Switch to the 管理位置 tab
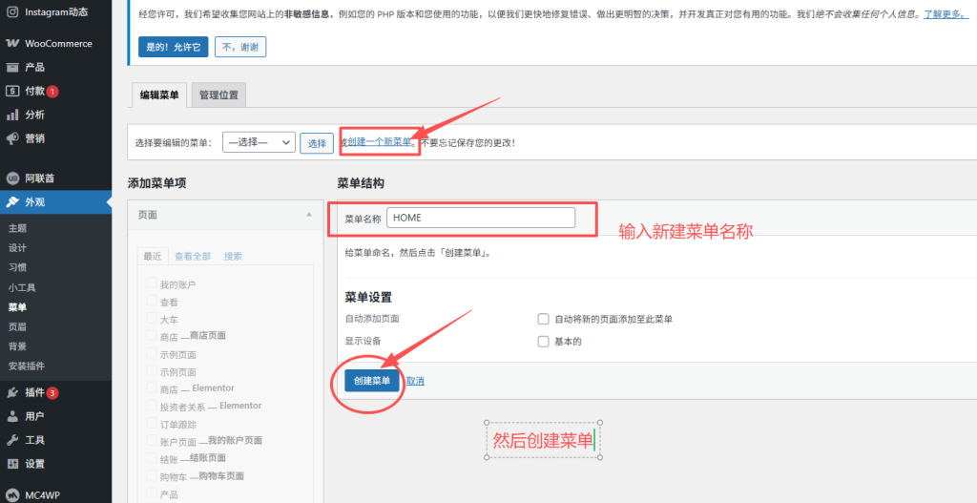Screen dimensions: 977x503 pos(218,95)
